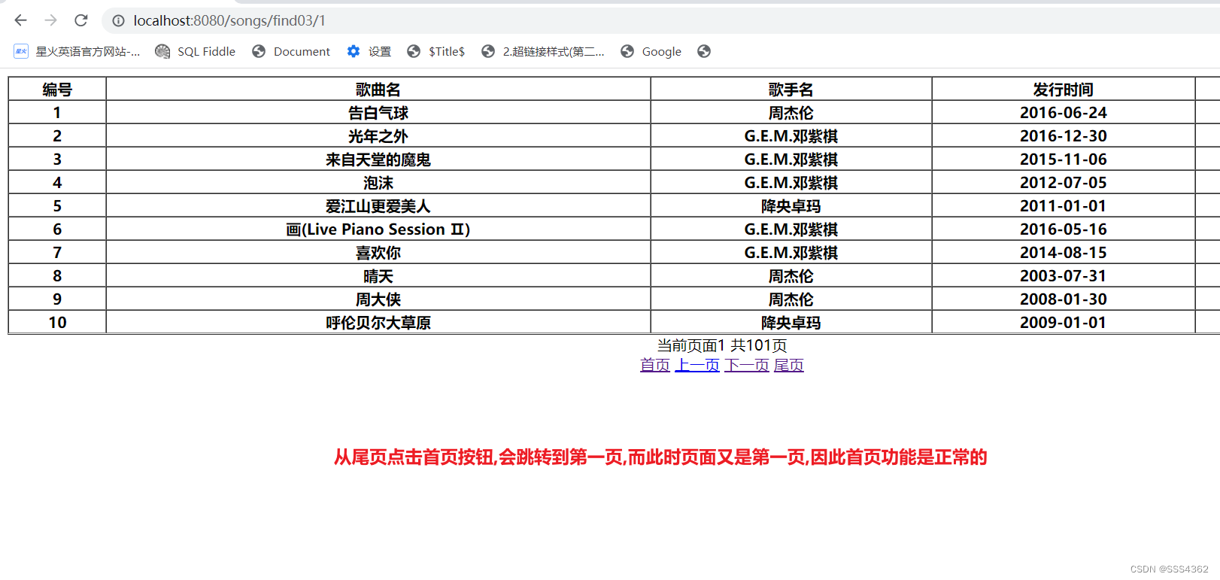Select the 发行时间 column header
Screen dimensions: 1220x580
click(1064, 90)
